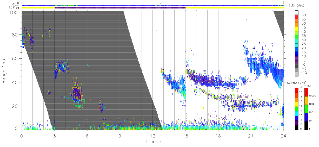Click the 60 label on Range Gate axis
The height and width of the screenshot is (147, 319).
point(15,59)
